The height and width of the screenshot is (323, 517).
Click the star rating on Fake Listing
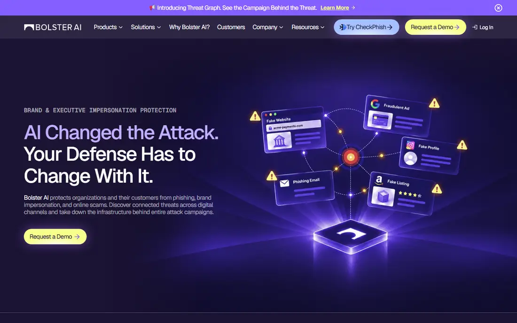[x=410, y=194]
